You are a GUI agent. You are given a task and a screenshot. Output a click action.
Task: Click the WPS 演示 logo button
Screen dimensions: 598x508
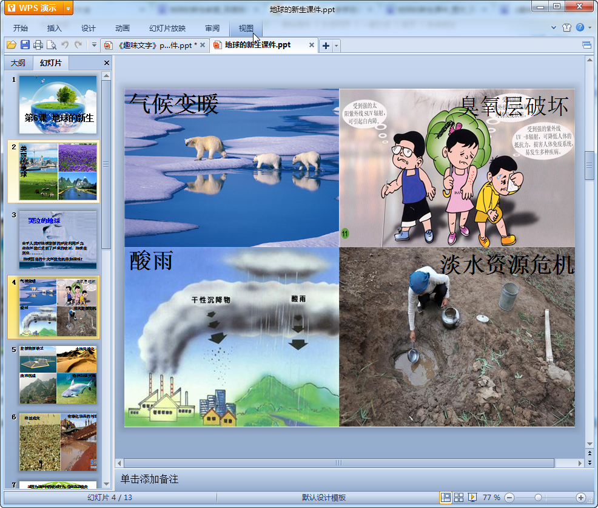(x=33, y=8)
